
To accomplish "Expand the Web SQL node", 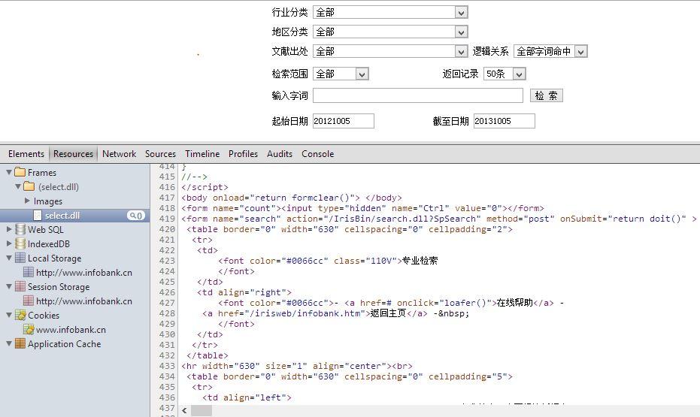I will pos(9,229).
